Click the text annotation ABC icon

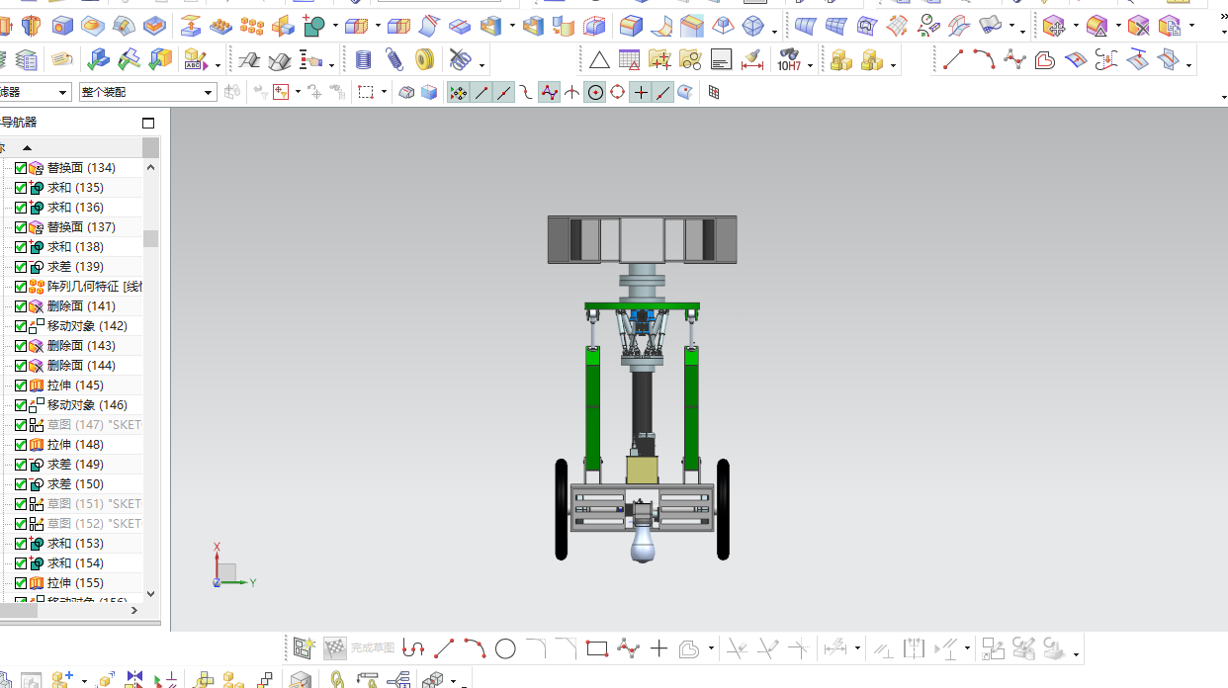point(195,60)
